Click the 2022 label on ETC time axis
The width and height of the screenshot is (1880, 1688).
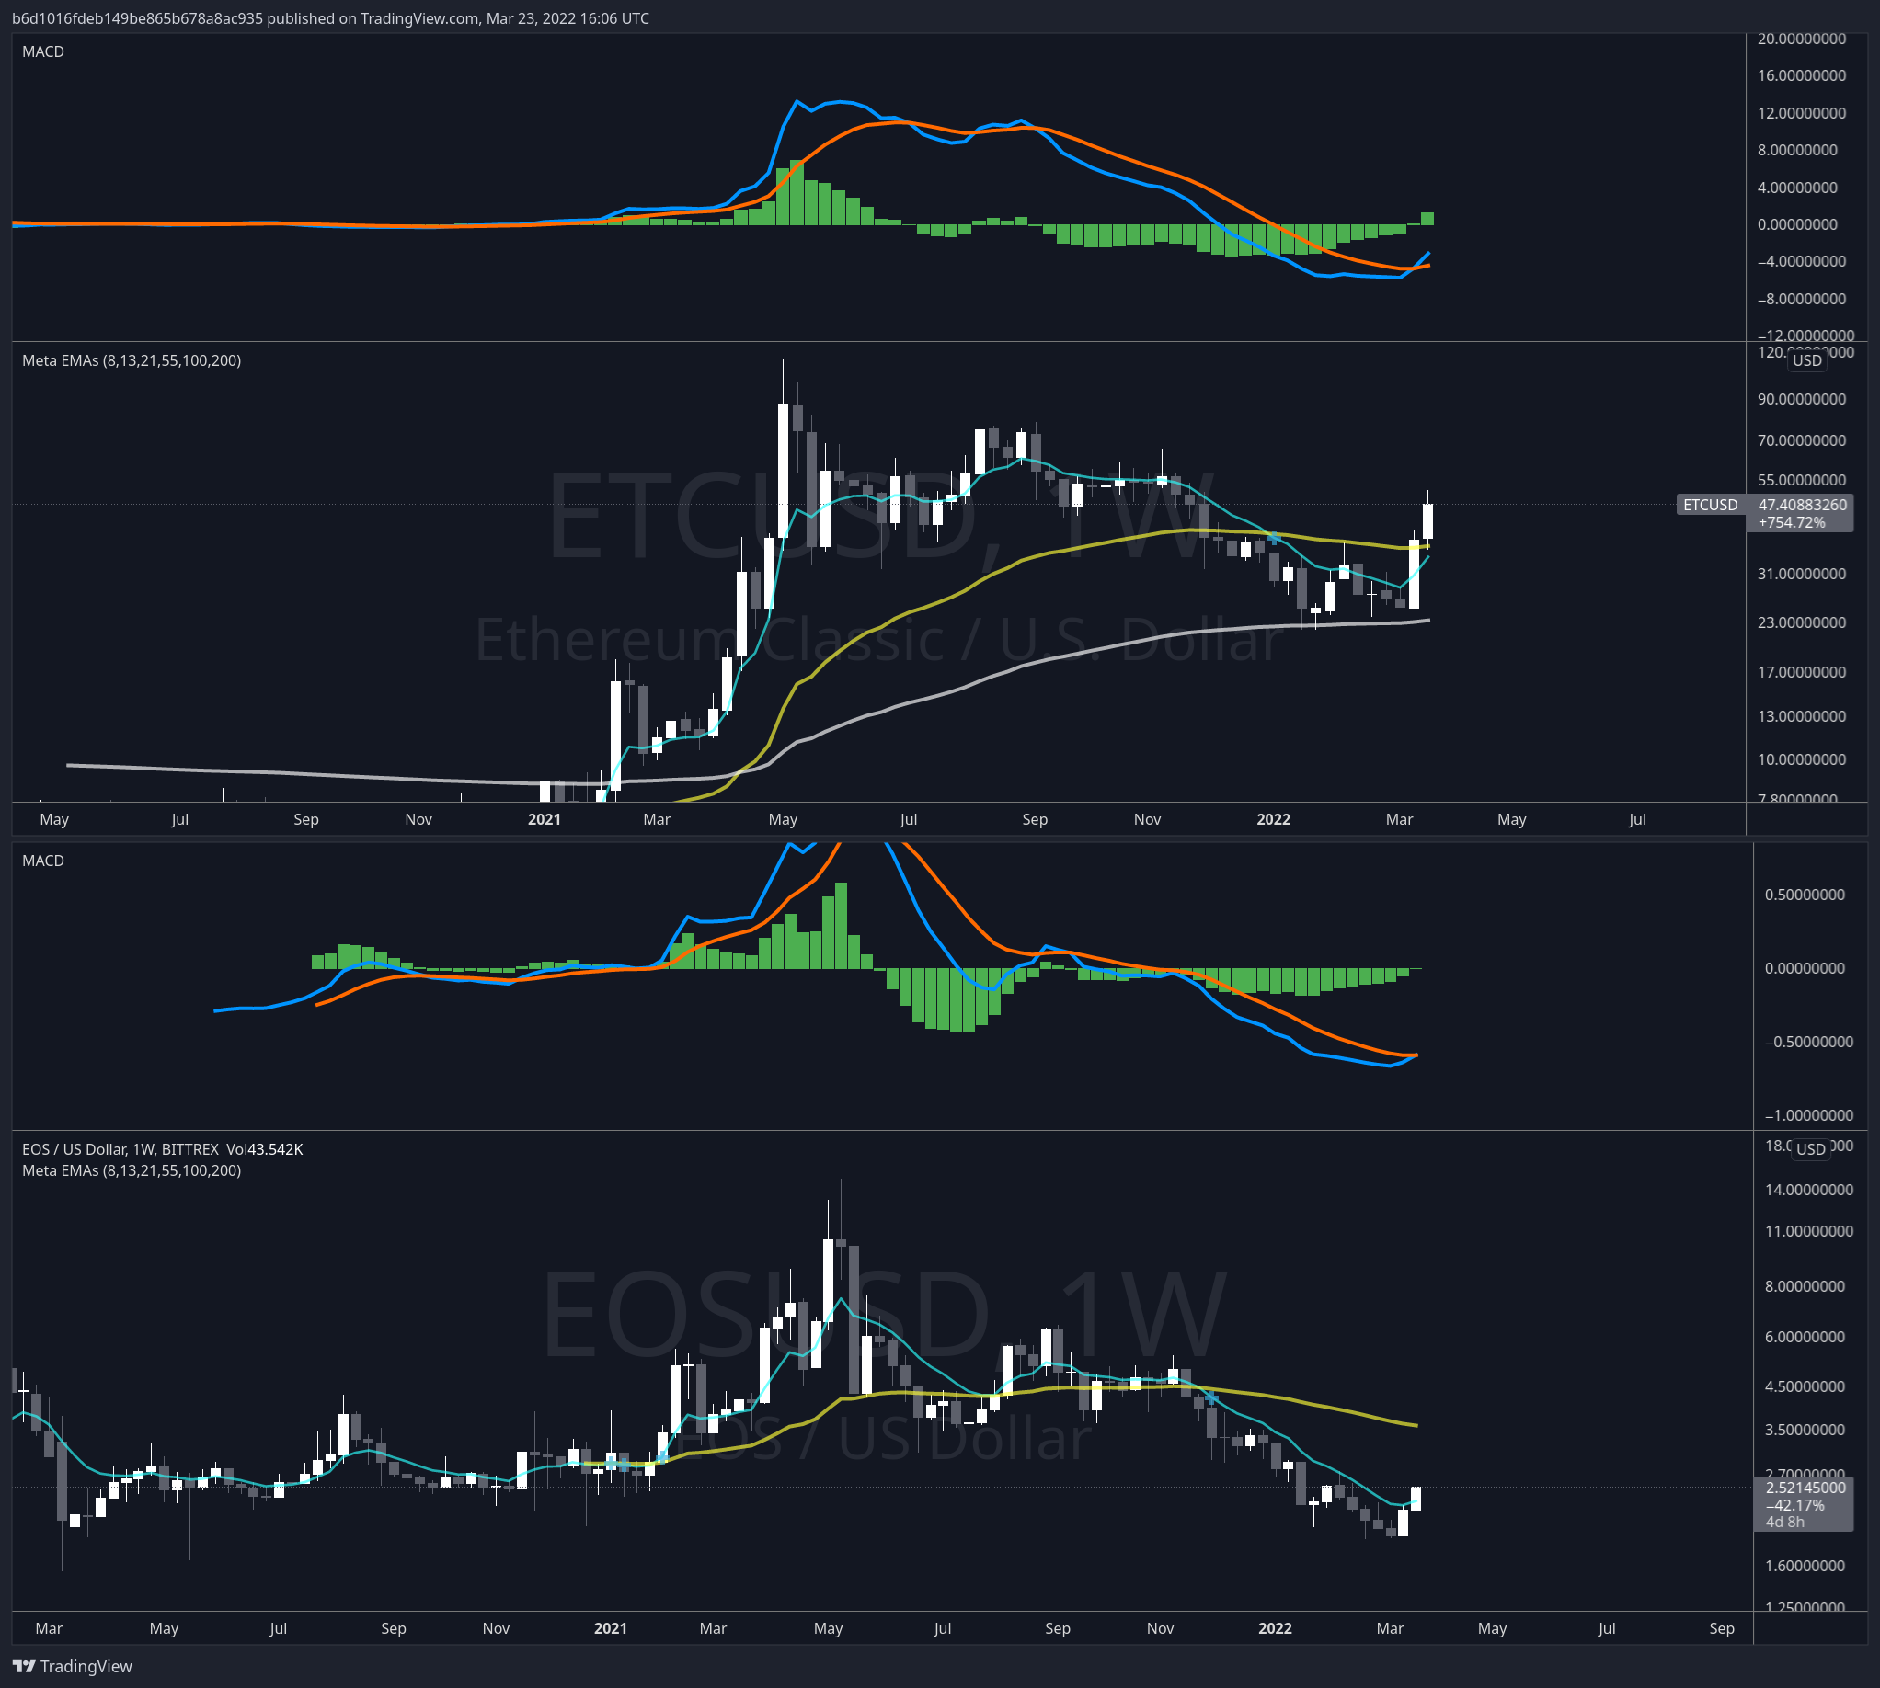tap(1273, 819)
